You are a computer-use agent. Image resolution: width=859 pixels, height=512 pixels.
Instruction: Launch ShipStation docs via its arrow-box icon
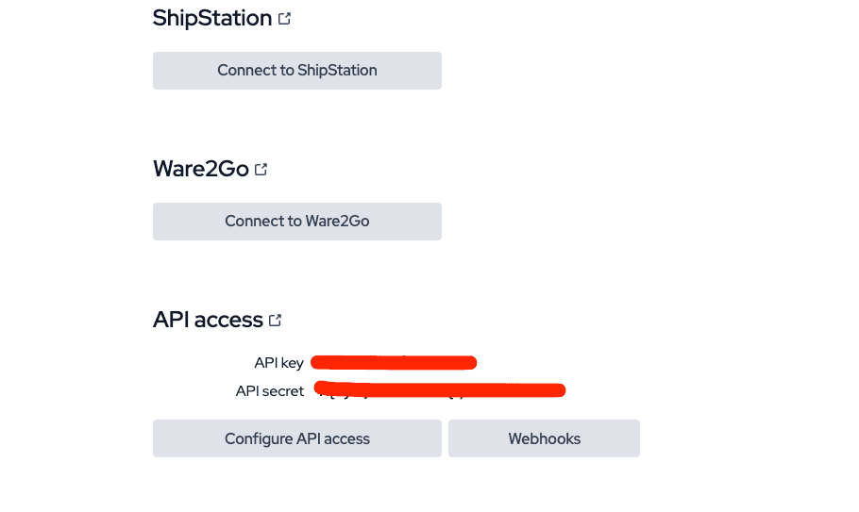[285, 19]
